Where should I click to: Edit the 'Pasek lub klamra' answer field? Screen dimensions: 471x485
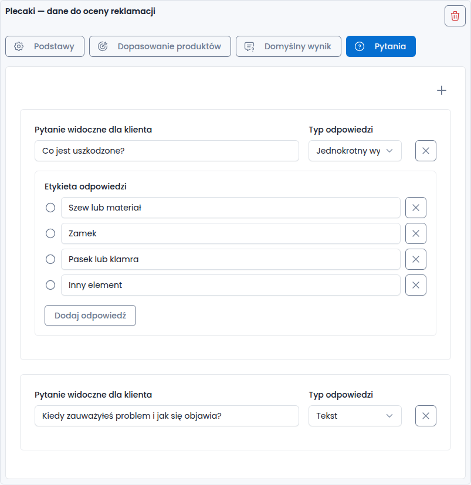(231, 259)
